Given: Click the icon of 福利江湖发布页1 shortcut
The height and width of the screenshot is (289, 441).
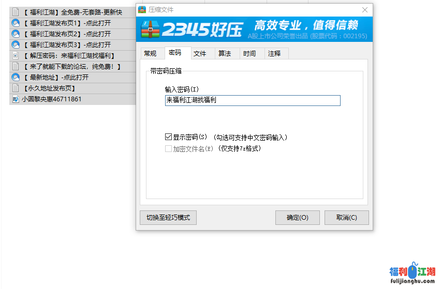Looking at the screenshot, I should click(x=16, y=23).
